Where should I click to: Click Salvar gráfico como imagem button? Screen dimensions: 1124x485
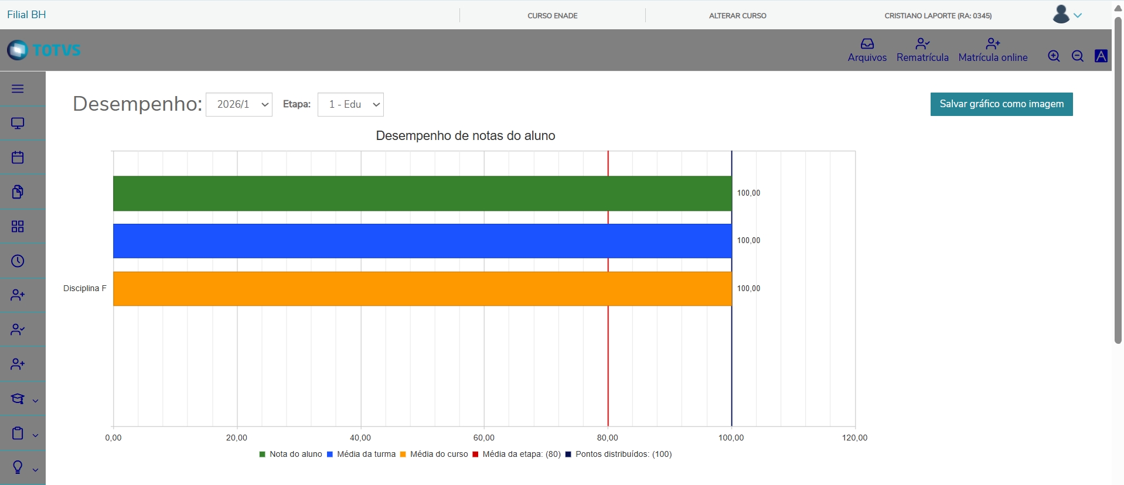[1002, 104]
